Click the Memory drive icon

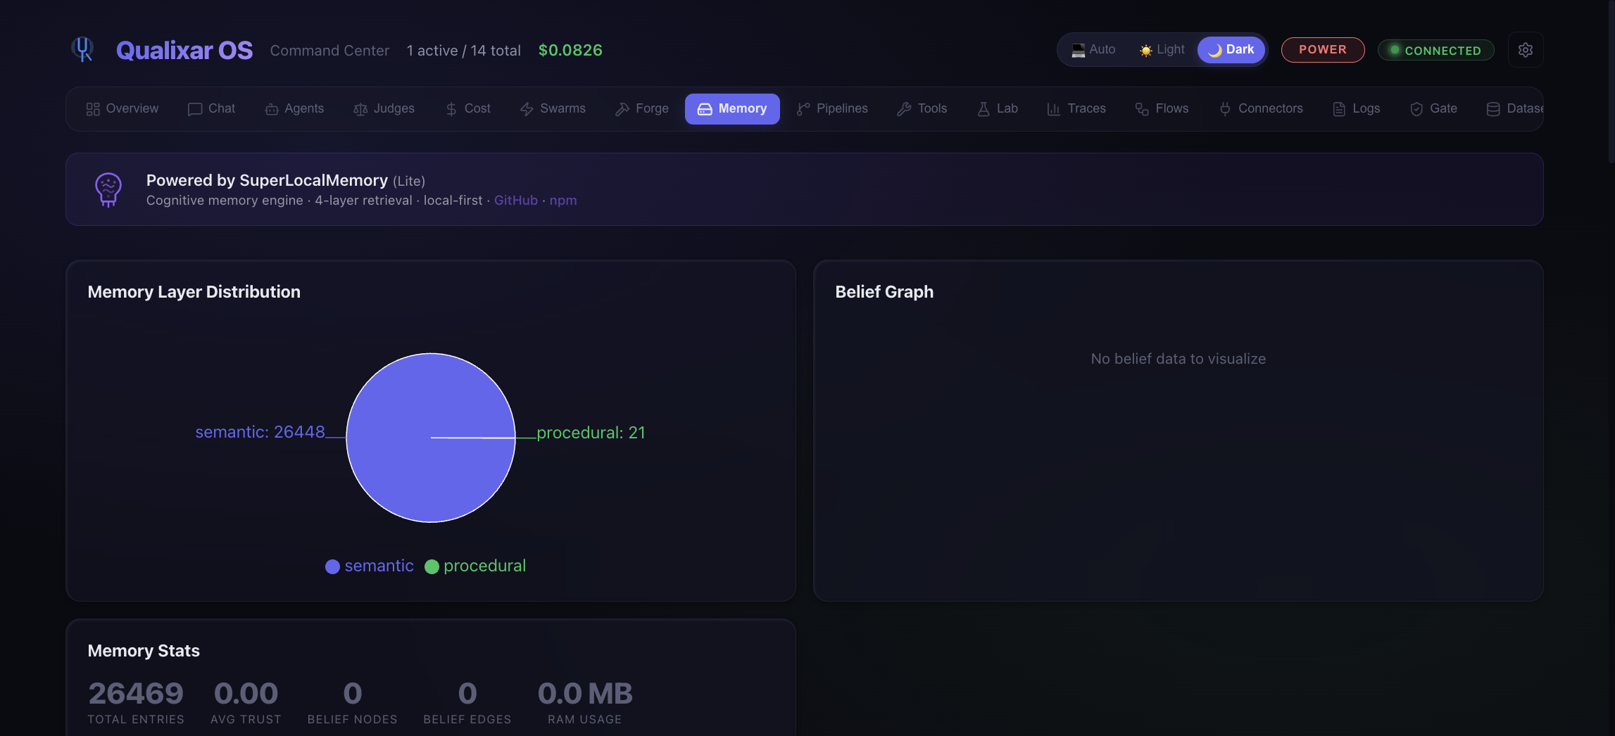pyautogui.click(x=705, y=109)
